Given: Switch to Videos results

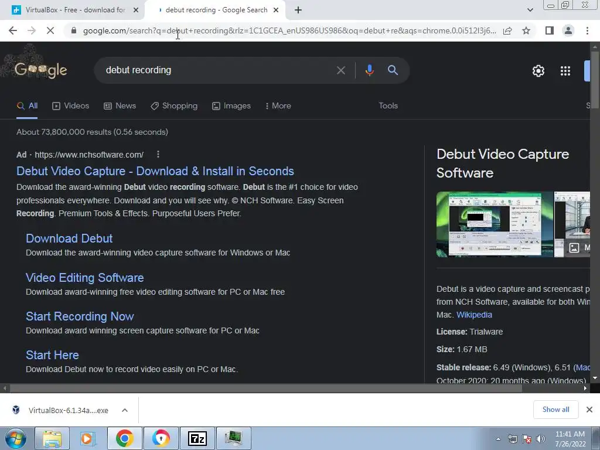Looking at the screenshot, I should [x=71, y=105].
